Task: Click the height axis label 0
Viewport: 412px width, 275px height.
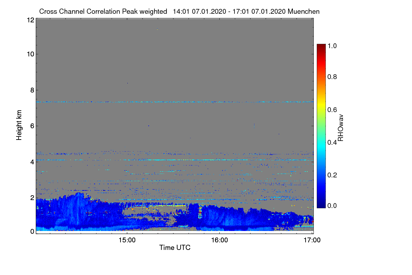Action: pyautogui.click(x=32, y=231)
